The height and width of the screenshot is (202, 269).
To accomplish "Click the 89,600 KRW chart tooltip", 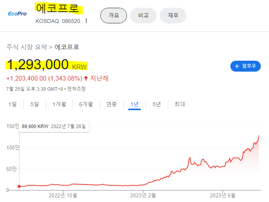I will click(x=54, y=126).
